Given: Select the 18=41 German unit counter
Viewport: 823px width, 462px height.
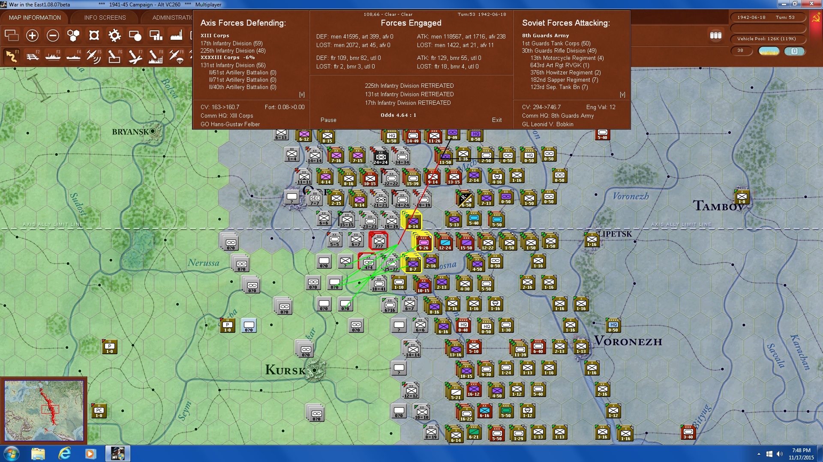Looking at the screenshot, I should click(x=379, y=284).
